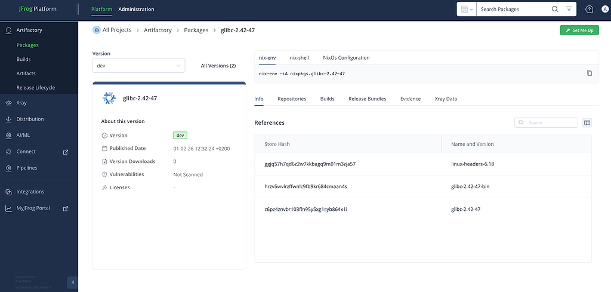Open the Version dropdown showing dev
The width and height of the screenshot is (611, 292).
pos(138,66)
